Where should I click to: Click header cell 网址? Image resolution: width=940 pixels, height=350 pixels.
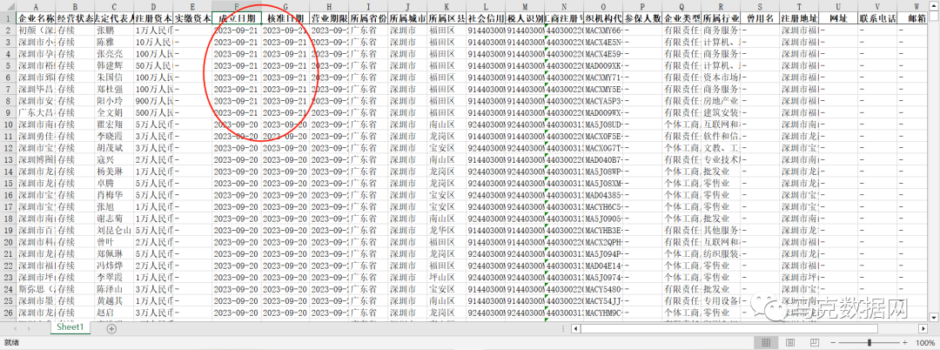click(x=838, y=18)
